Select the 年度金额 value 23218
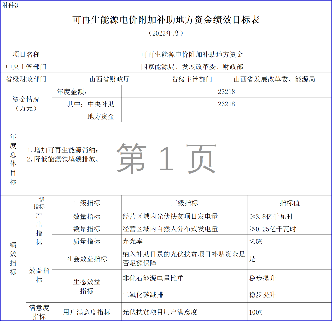 226,92
